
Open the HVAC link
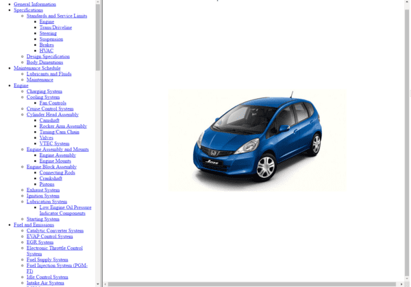click(46, 50)
